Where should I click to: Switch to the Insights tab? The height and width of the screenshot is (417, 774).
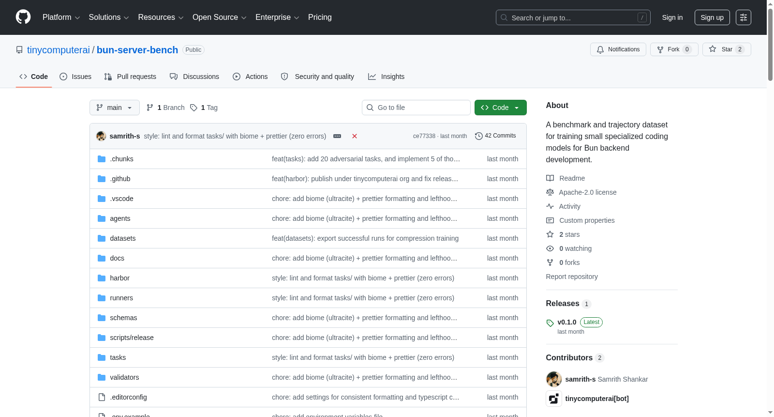pos(386,77)
